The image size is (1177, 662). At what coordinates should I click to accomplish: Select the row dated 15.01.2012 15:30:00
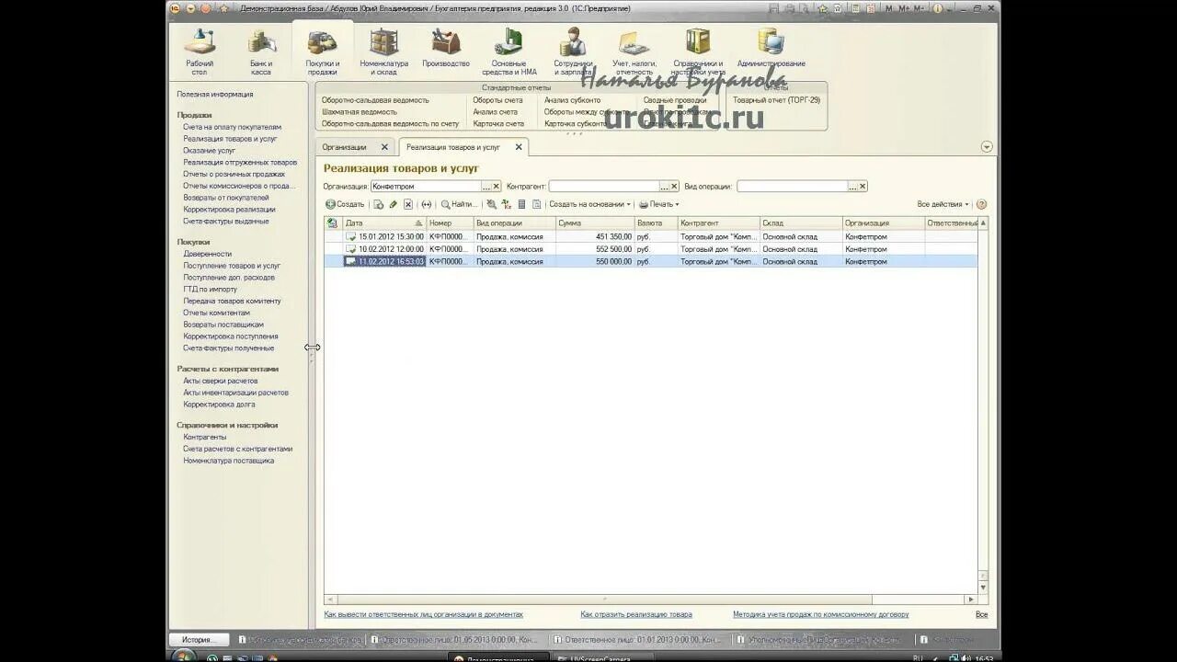pyautogui.click(x=651, y=236)
